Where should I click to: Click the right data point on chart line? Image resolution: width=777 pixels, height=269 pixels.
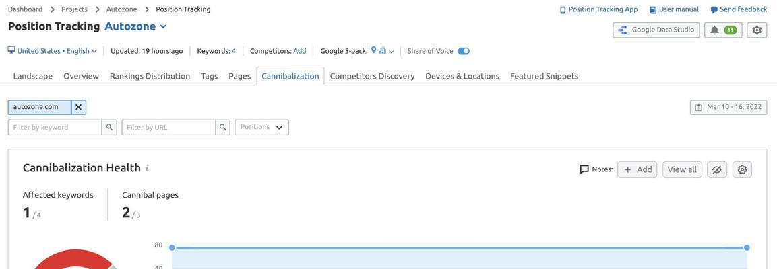point(747,247)
